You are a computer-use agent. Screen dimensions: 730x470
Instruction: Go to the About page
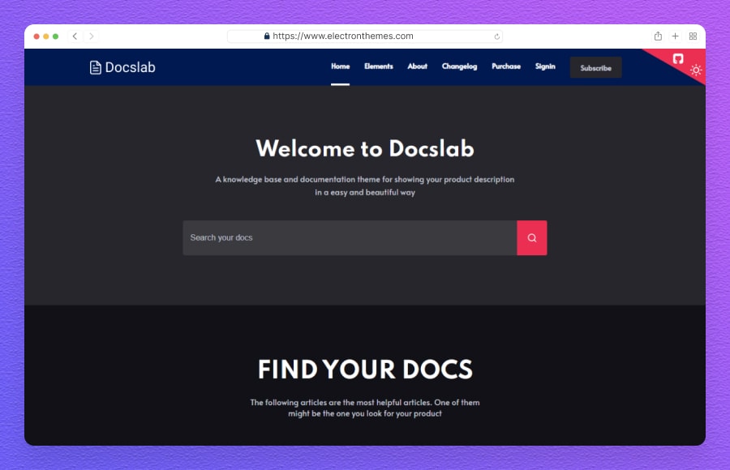417,66
